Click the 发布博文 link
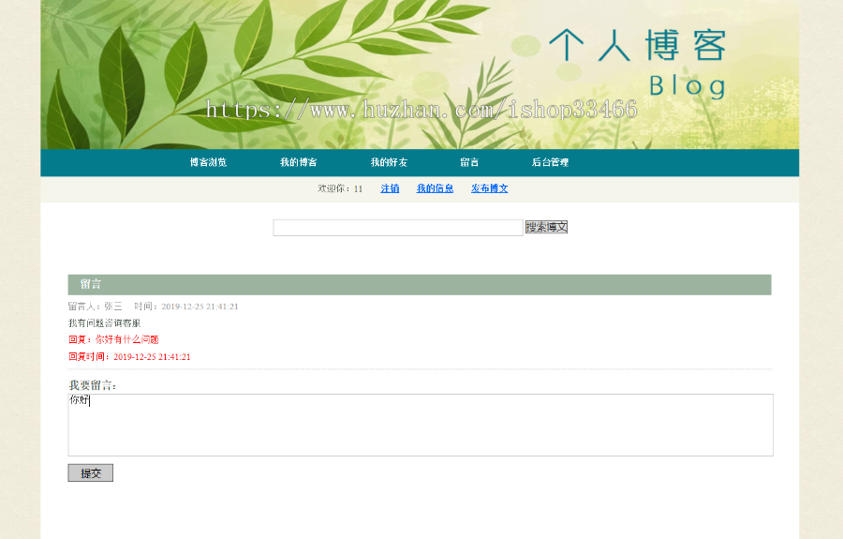 [x=489, y=188]
